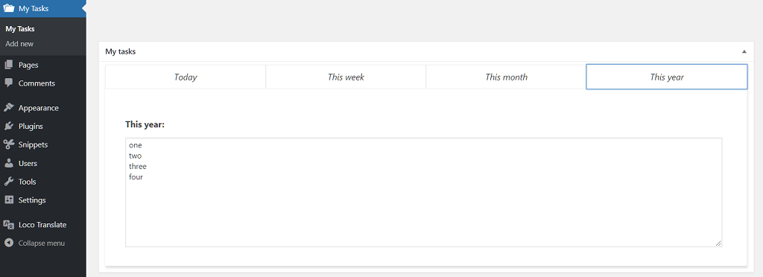
Task: Open the Add new submenu link
Action: (19, 44)
